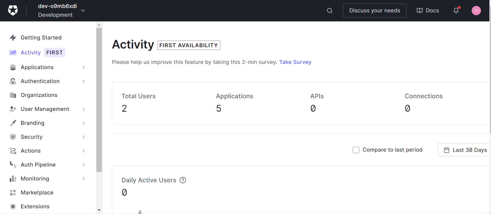This screenshot has height=214, width=491.
Task: Click the Marketplace icon in sidebar
Action: pos(13,193)
